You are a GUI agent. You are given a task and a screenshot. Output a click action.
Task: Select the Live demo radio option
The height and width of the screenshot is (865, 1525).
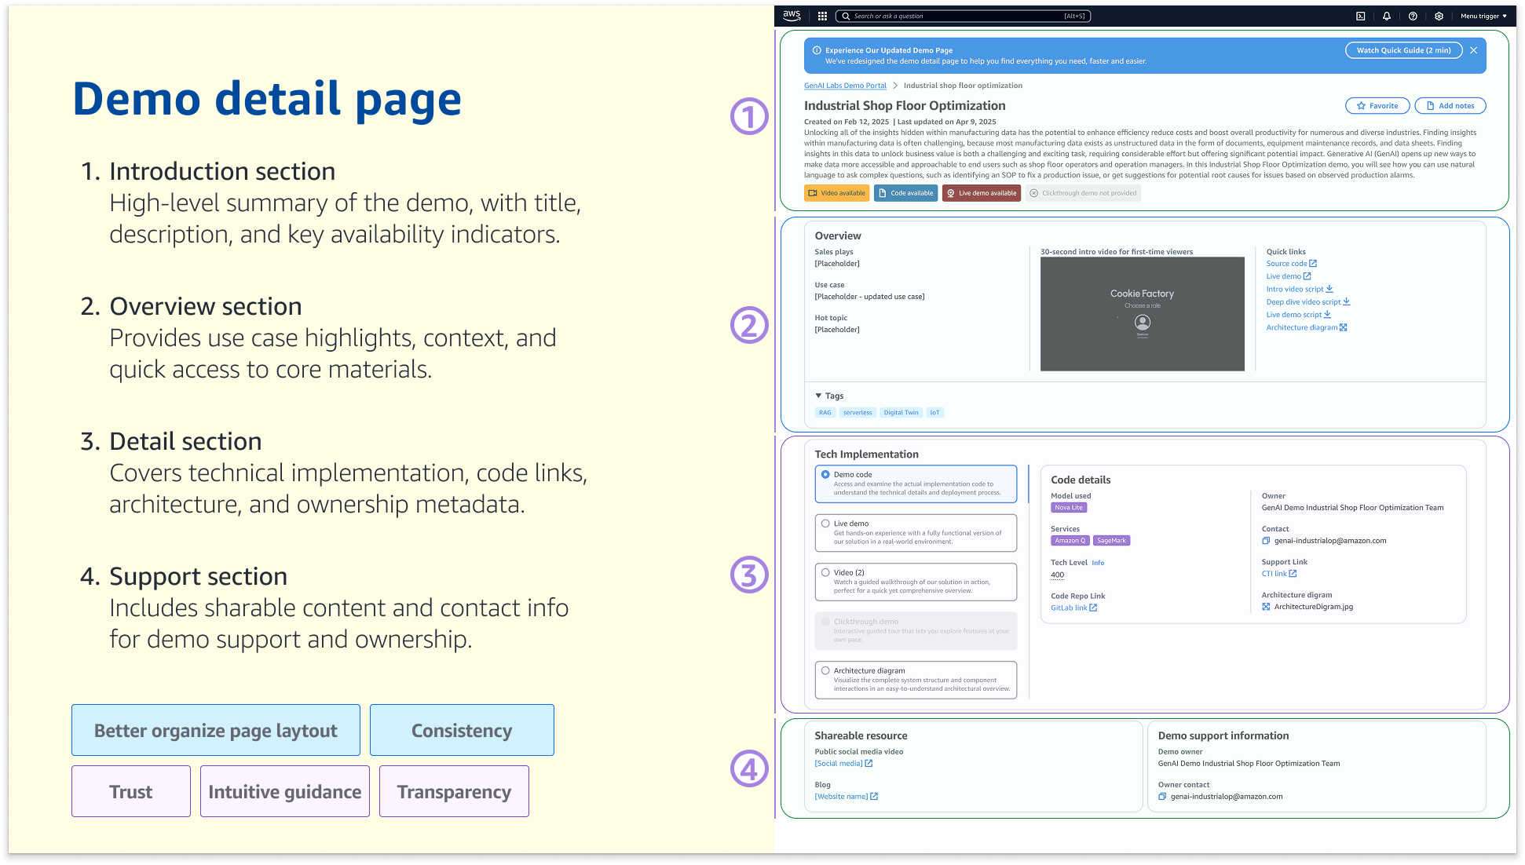pyautogui.click(x=825, y=524)
